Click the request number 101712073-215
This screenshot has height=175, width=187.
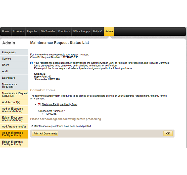click(x=70, y=57)
